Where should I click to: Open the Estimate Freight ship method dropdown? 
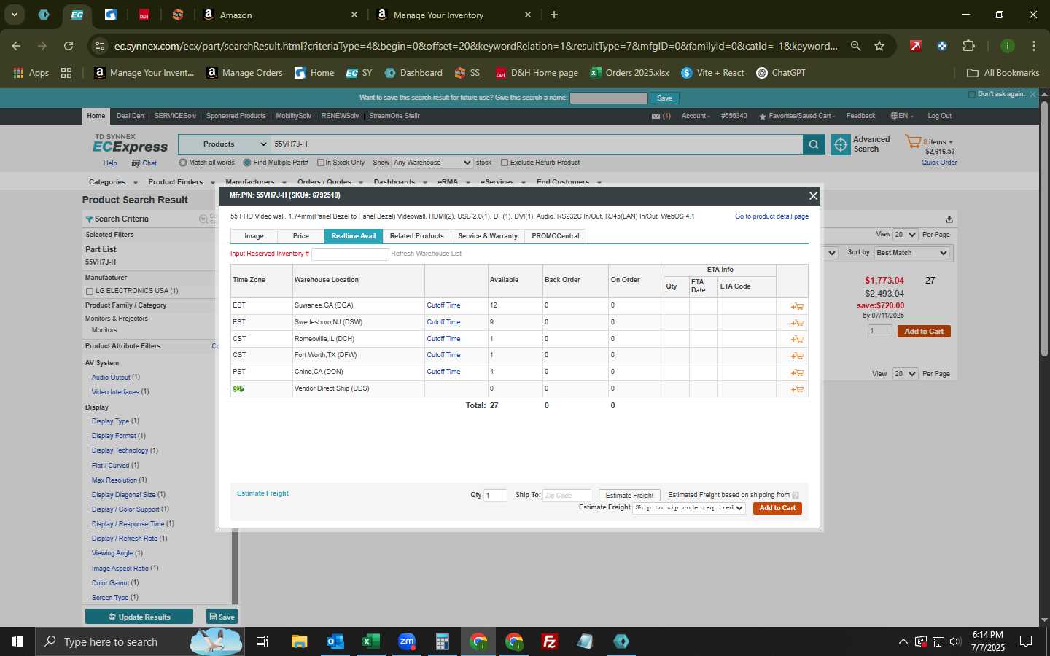[689, 508]
